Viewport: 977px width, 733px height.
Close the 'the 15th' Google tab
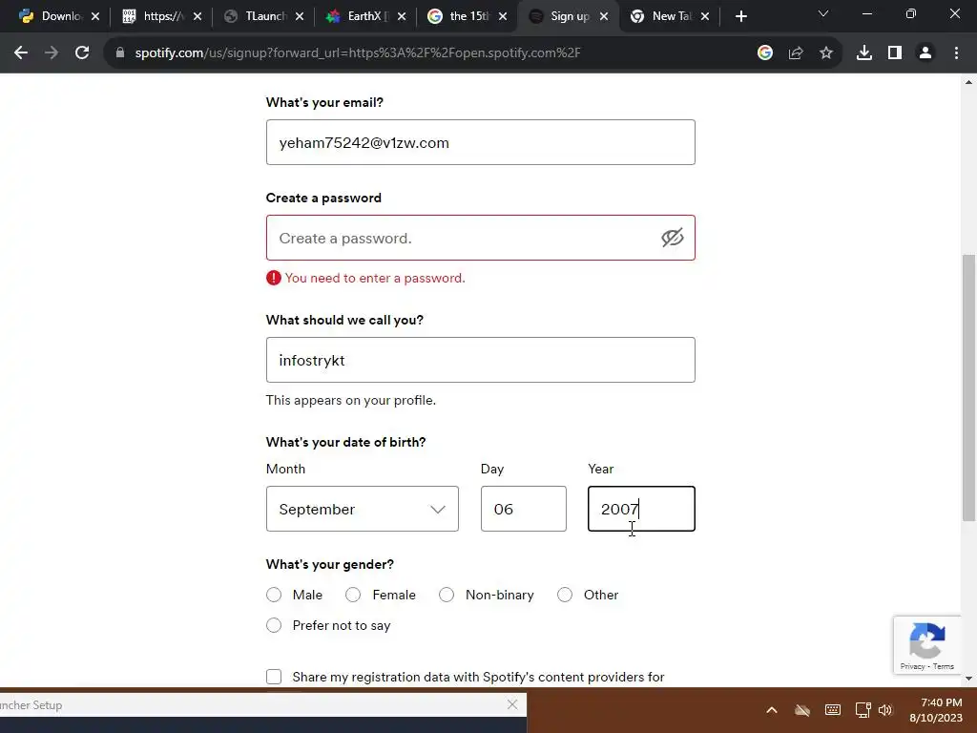[503, 17]
